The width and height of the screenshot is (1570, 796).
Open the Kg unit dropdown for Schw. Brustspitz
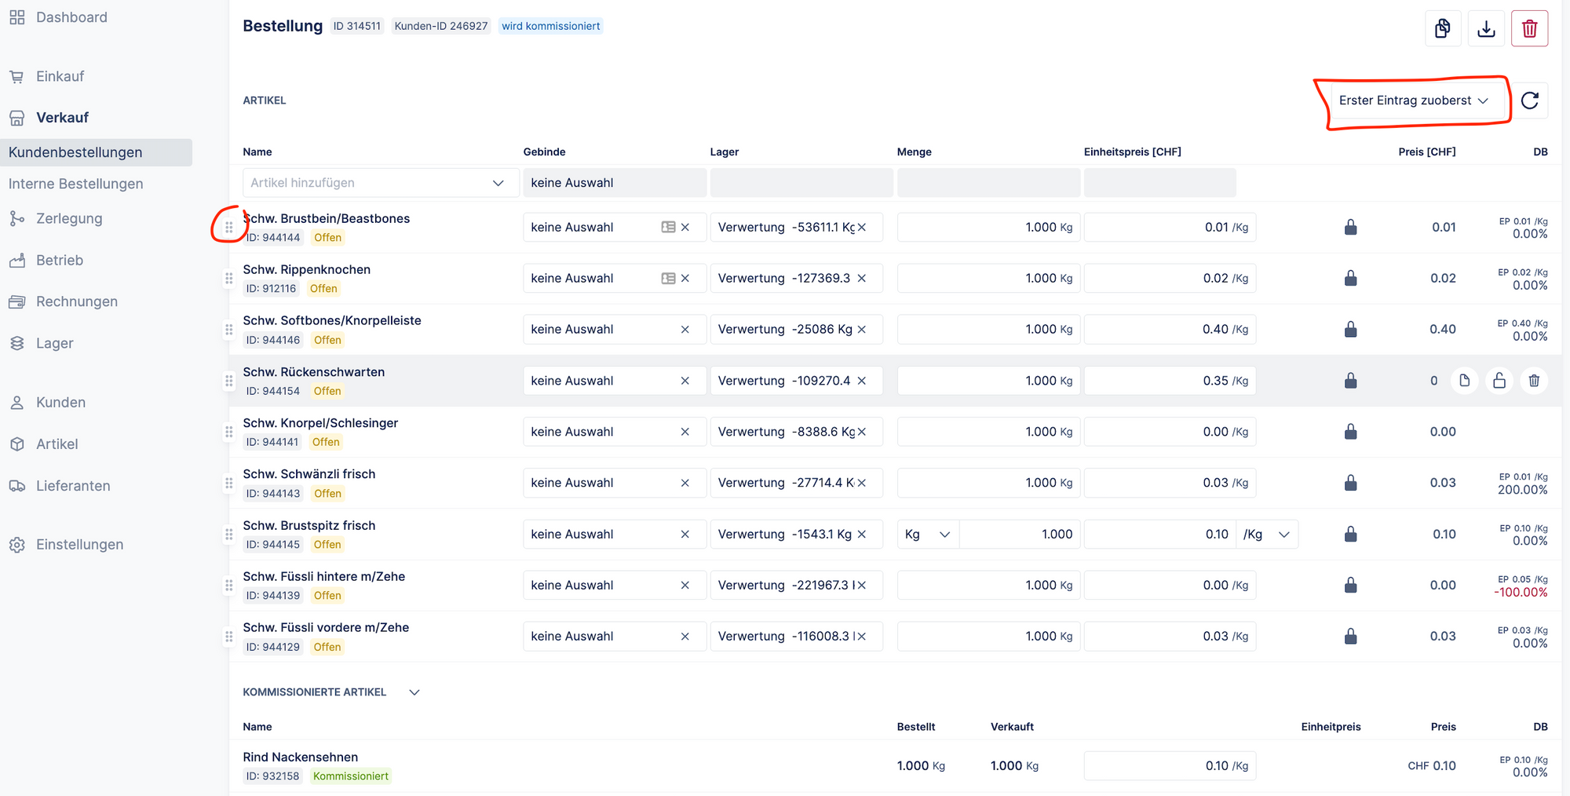tap(927, 535)
